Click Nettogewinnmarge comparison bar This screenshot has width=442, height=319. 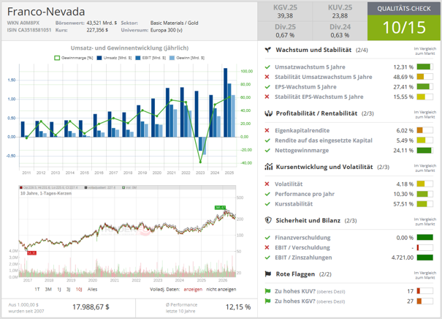coord(424,151)
